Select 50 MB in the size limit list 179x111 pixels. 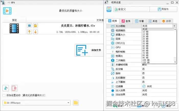(x=145, y=48)
